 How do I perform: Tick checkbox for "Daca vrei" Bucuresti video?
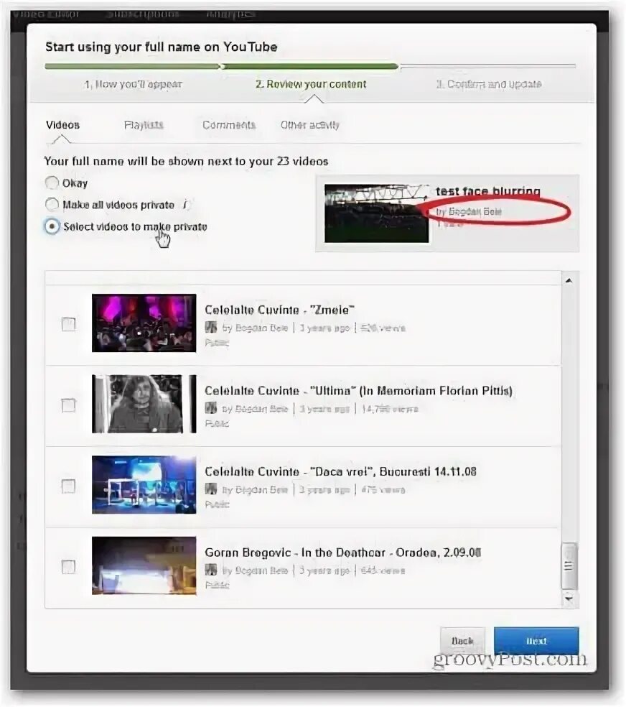[68, 486]
